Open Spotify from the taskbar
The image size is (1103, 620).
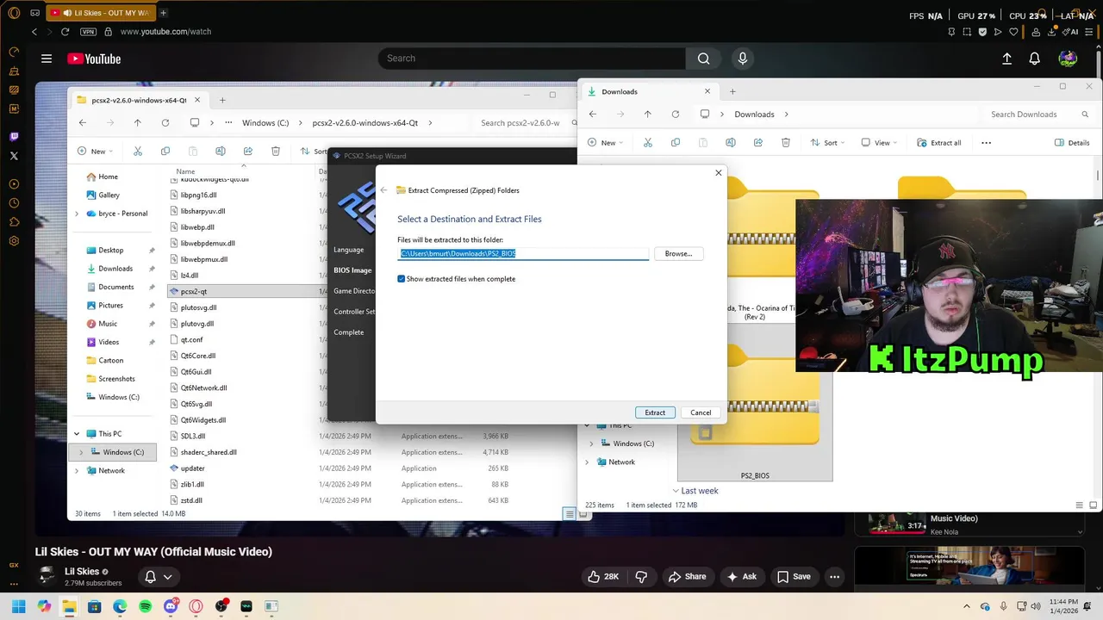click(x=146, y=606)
